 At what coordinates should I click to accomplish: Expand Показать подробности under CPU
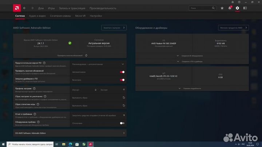(x=192, y=88)
